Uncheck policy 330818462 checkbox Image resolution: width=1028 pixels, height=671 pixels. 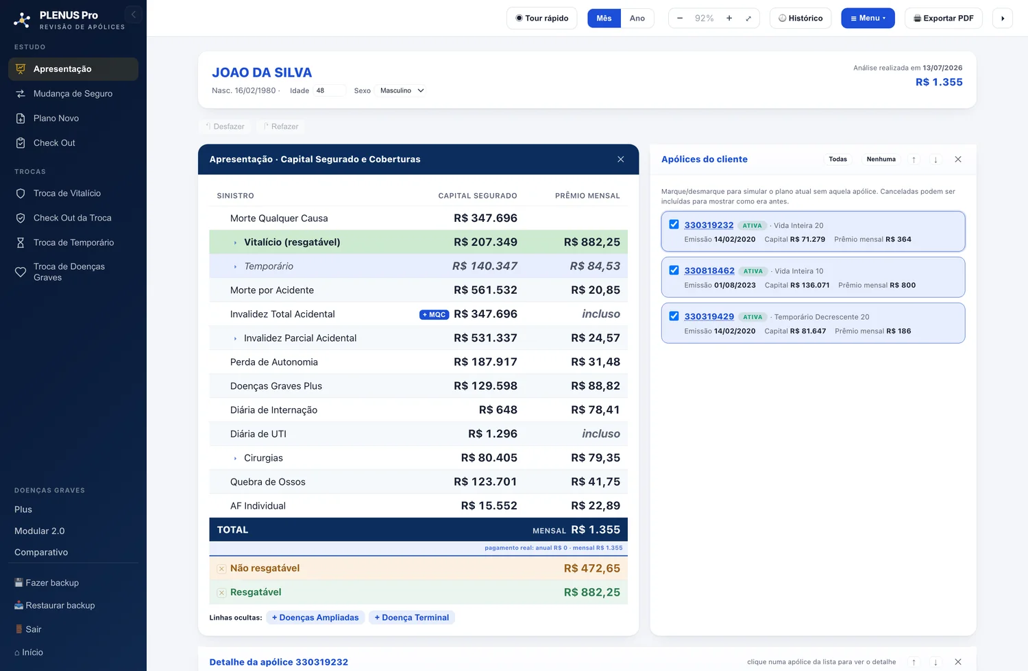[674, 270]
